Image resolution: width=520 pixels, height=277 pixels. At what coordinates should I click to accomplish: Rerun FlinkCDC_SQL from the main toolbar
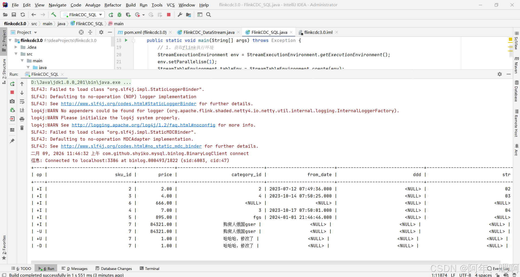pyautogui.click(x=111, y=15)
